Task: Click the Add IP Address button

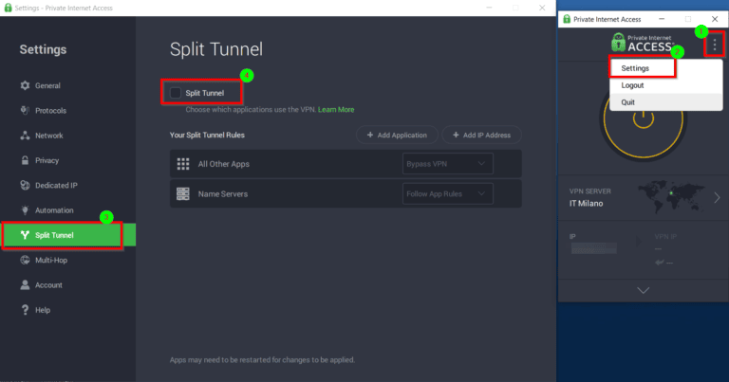Action: click(x=481, y=135)
